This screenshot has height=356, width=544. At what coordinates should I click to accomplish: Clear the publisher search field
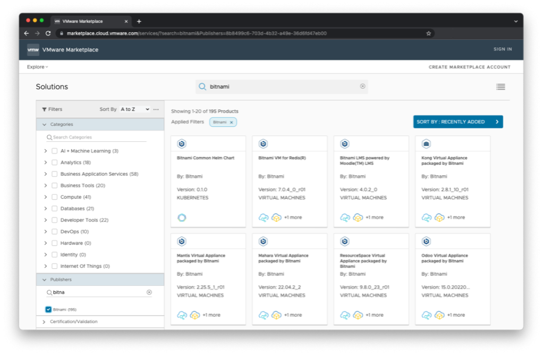click(x=149, y=292)
